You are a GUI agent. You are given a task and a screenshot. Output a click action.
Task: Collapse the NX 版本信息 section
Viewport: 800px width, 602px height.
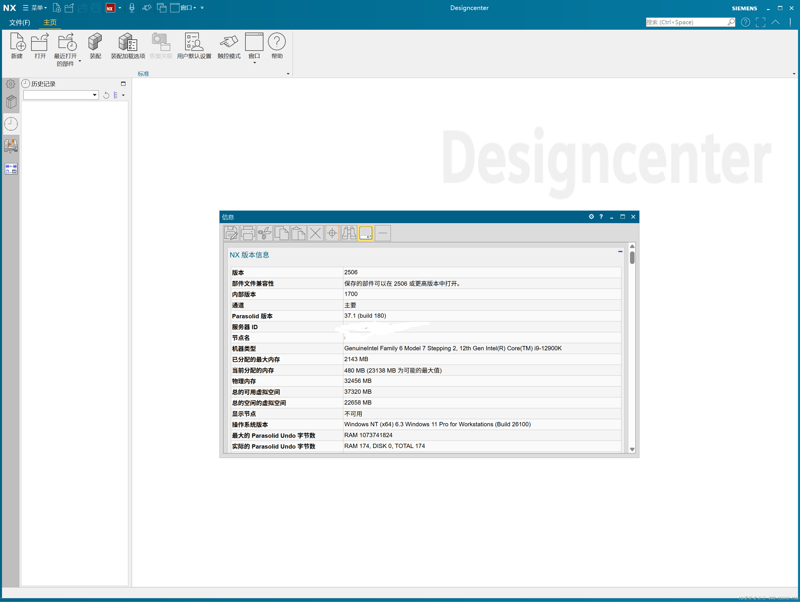pyautogui.click(x=620, y=251)
